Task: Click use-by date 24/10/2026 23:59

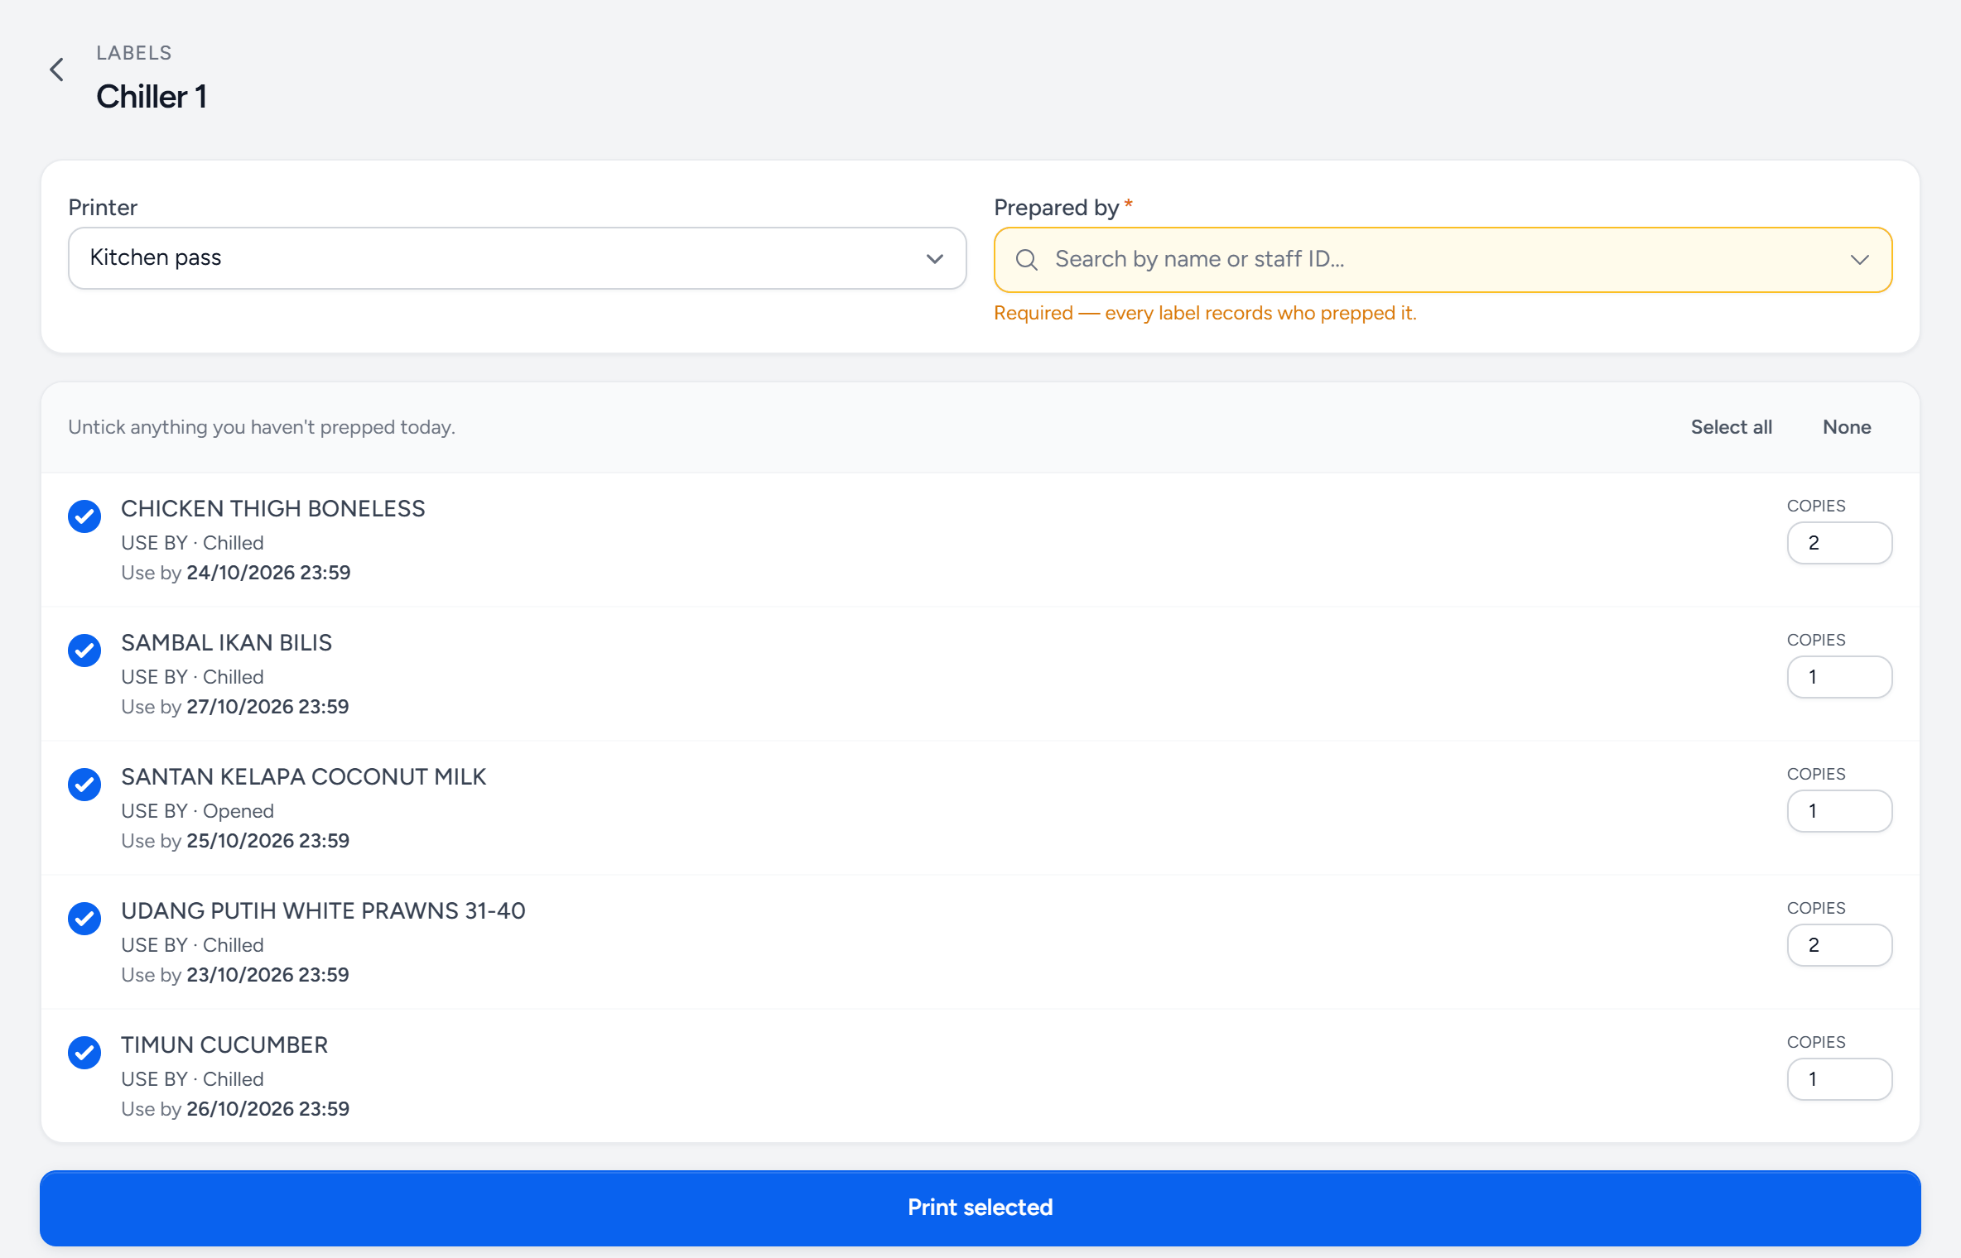Action: pos(268,573)
